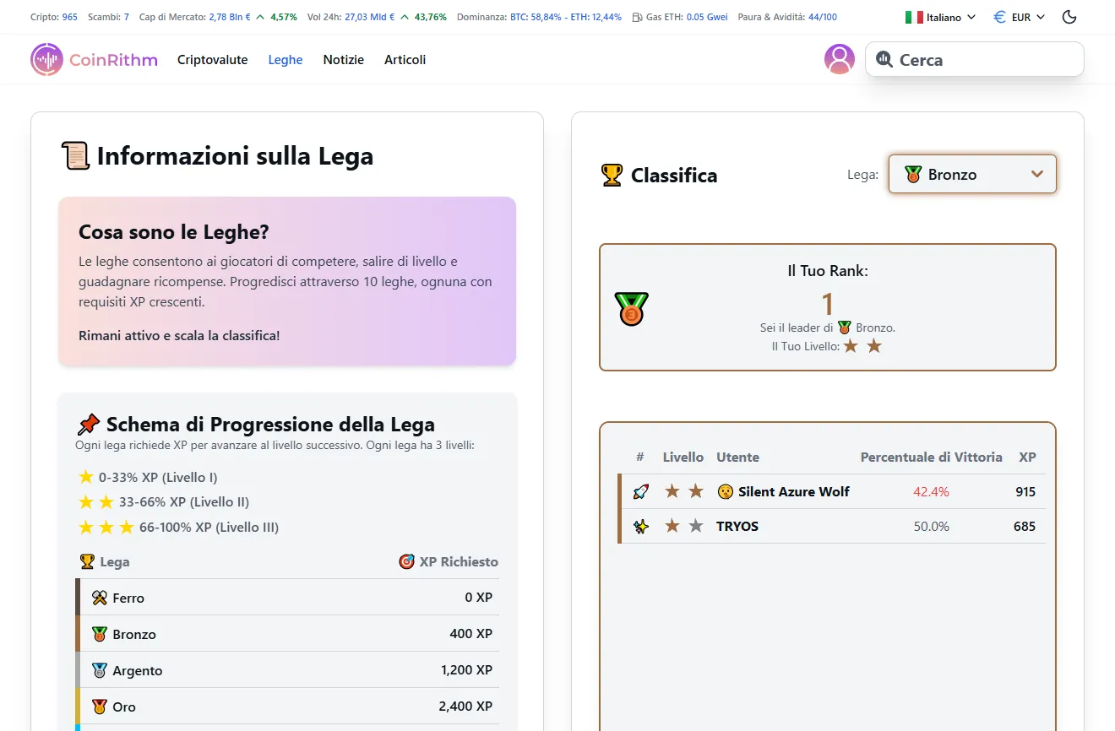Toggle dark mode with the moon icon
The image size is (1115, 731).
pos(1069,16)
